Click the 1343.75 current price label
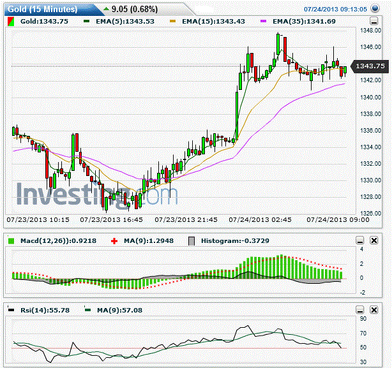Image resolution: width=392 pixels, height=368 pixels. click(370, 66)
